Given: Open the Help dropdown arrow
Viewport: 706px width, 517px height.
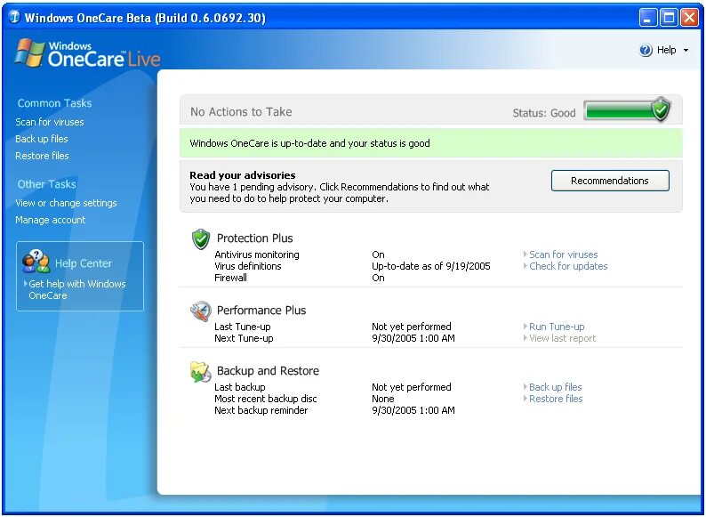Looking at the screenshot, I should click(x=686, y=51).
